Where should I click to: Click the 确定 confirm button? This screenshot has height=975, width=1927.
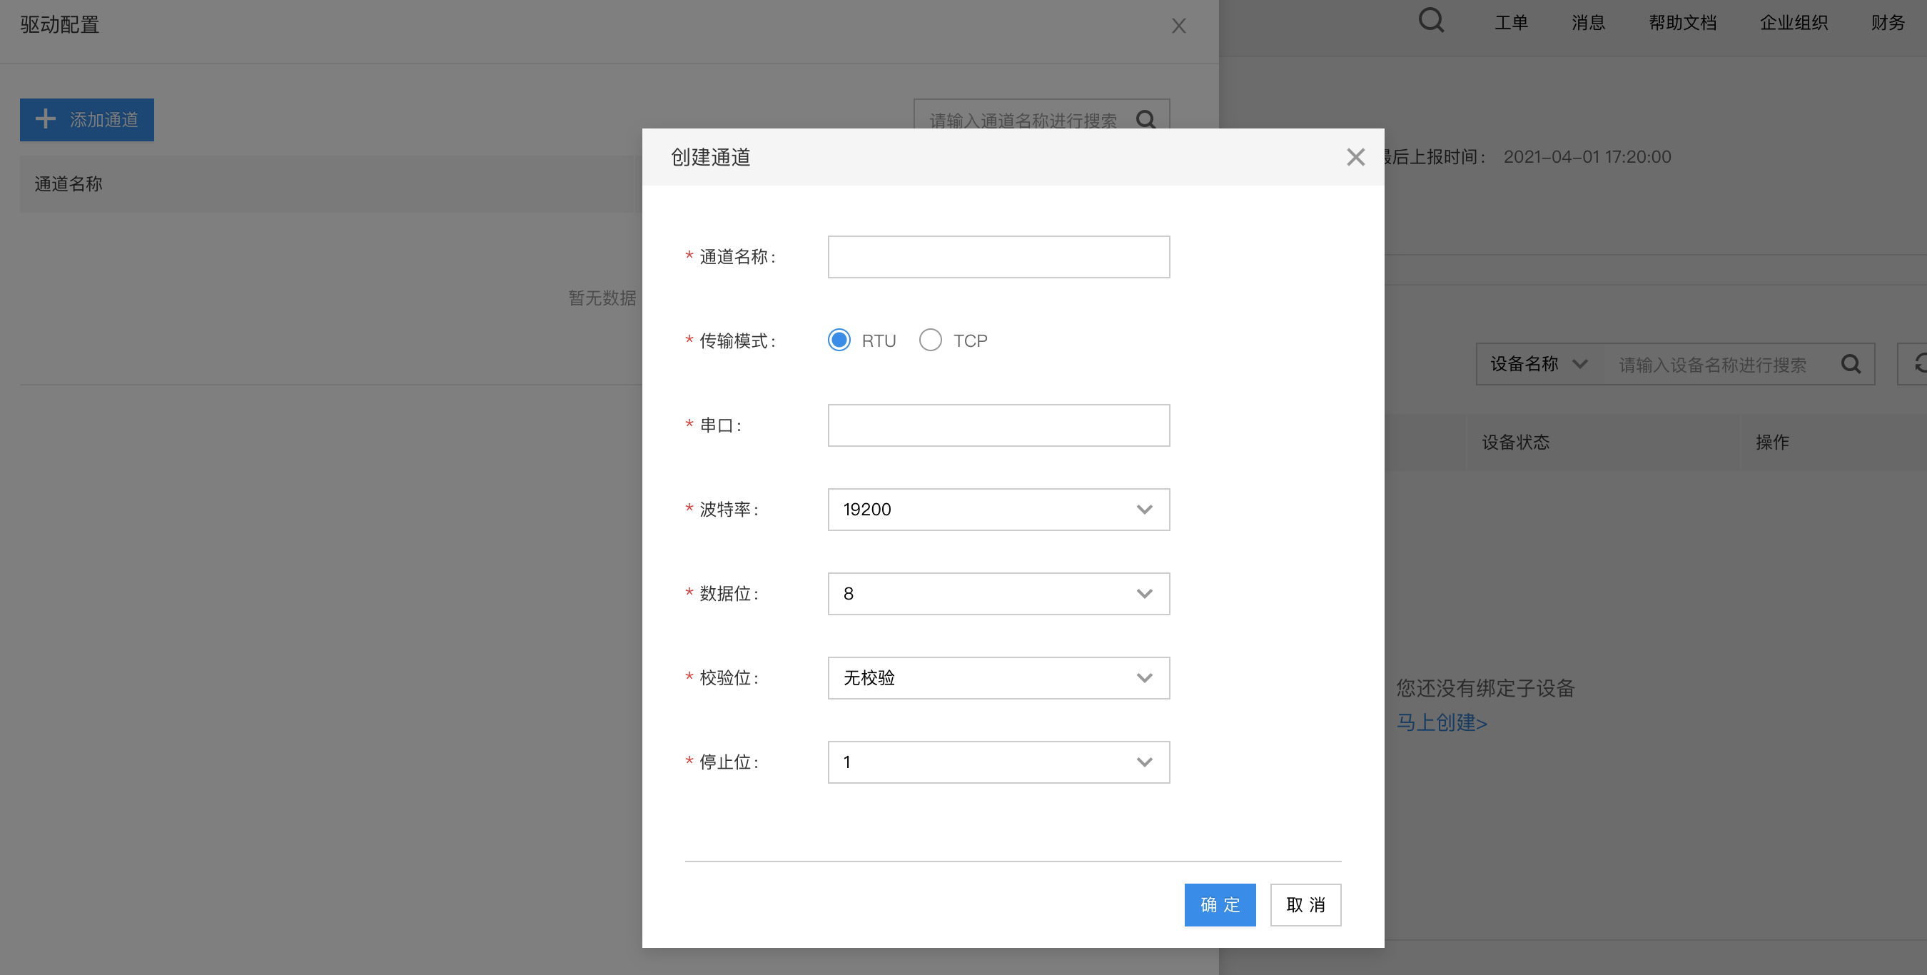(x=1220, y=906)
